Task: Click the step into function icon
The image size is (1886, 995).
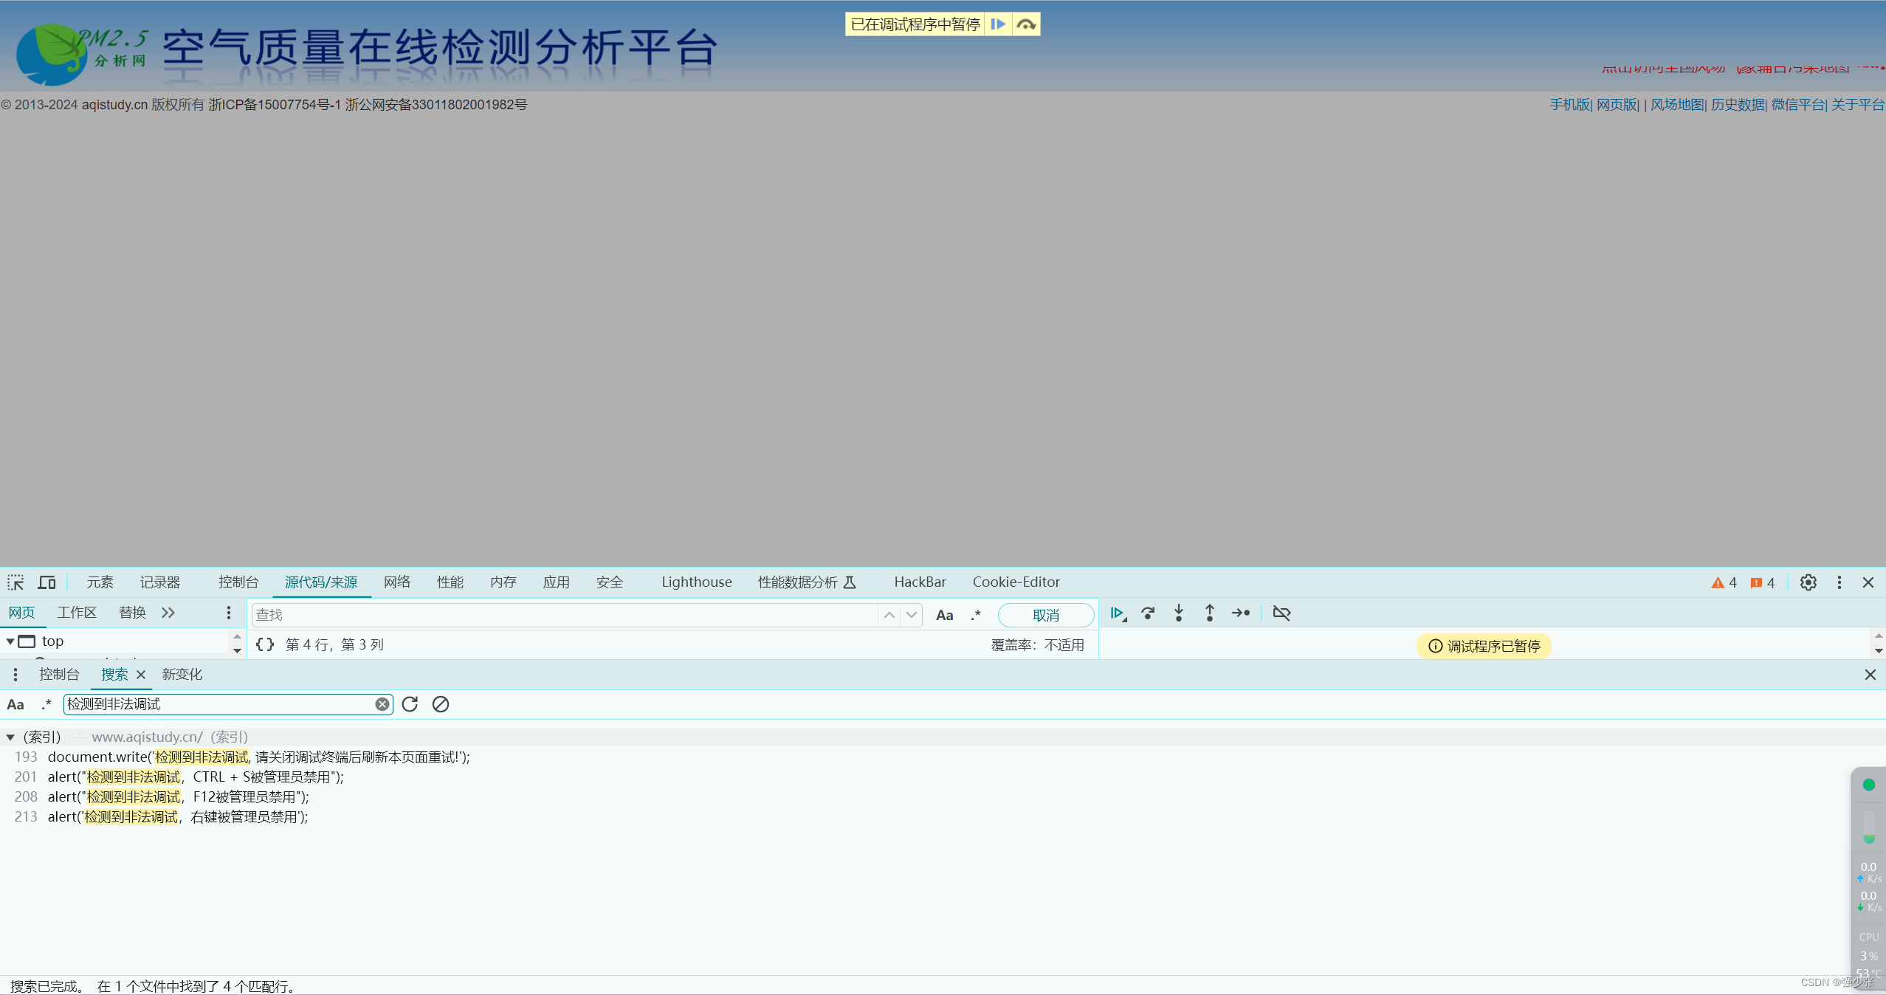Action: pyautogui.click(x=1179, y=613)
